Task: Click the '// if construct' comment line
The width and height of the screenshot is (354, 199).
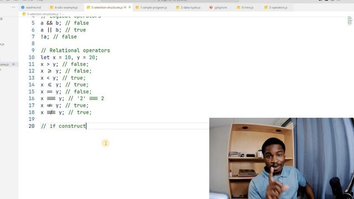Action: pos(64,126)
